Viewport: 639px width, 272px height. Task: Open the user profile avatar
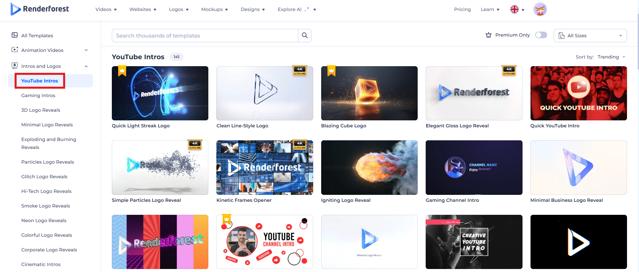tap(540, 9)
